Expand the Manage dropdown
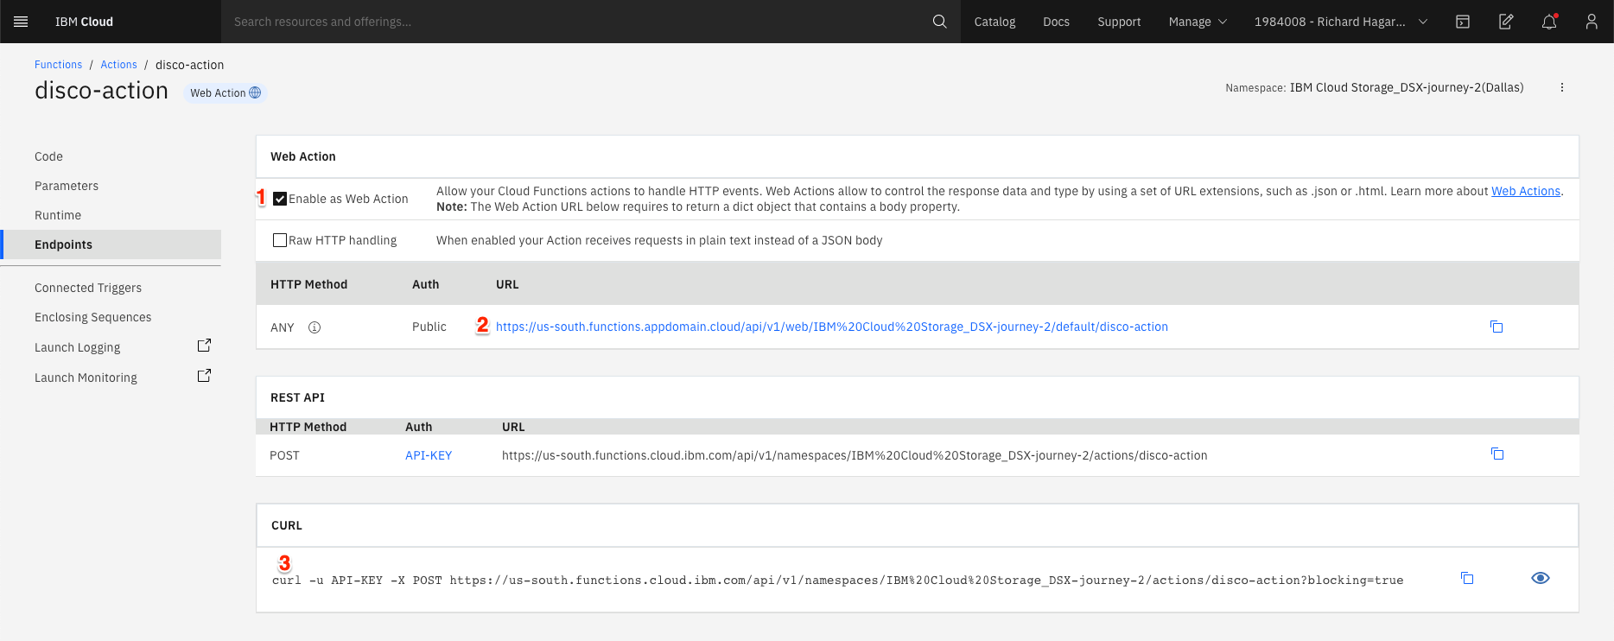This screenshot has height=641, width=1614. [1198, 22]
